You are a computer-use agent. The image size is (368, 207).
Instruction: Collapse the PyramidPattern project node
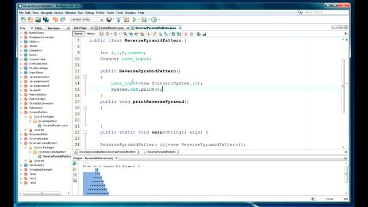tap(21, 113)
